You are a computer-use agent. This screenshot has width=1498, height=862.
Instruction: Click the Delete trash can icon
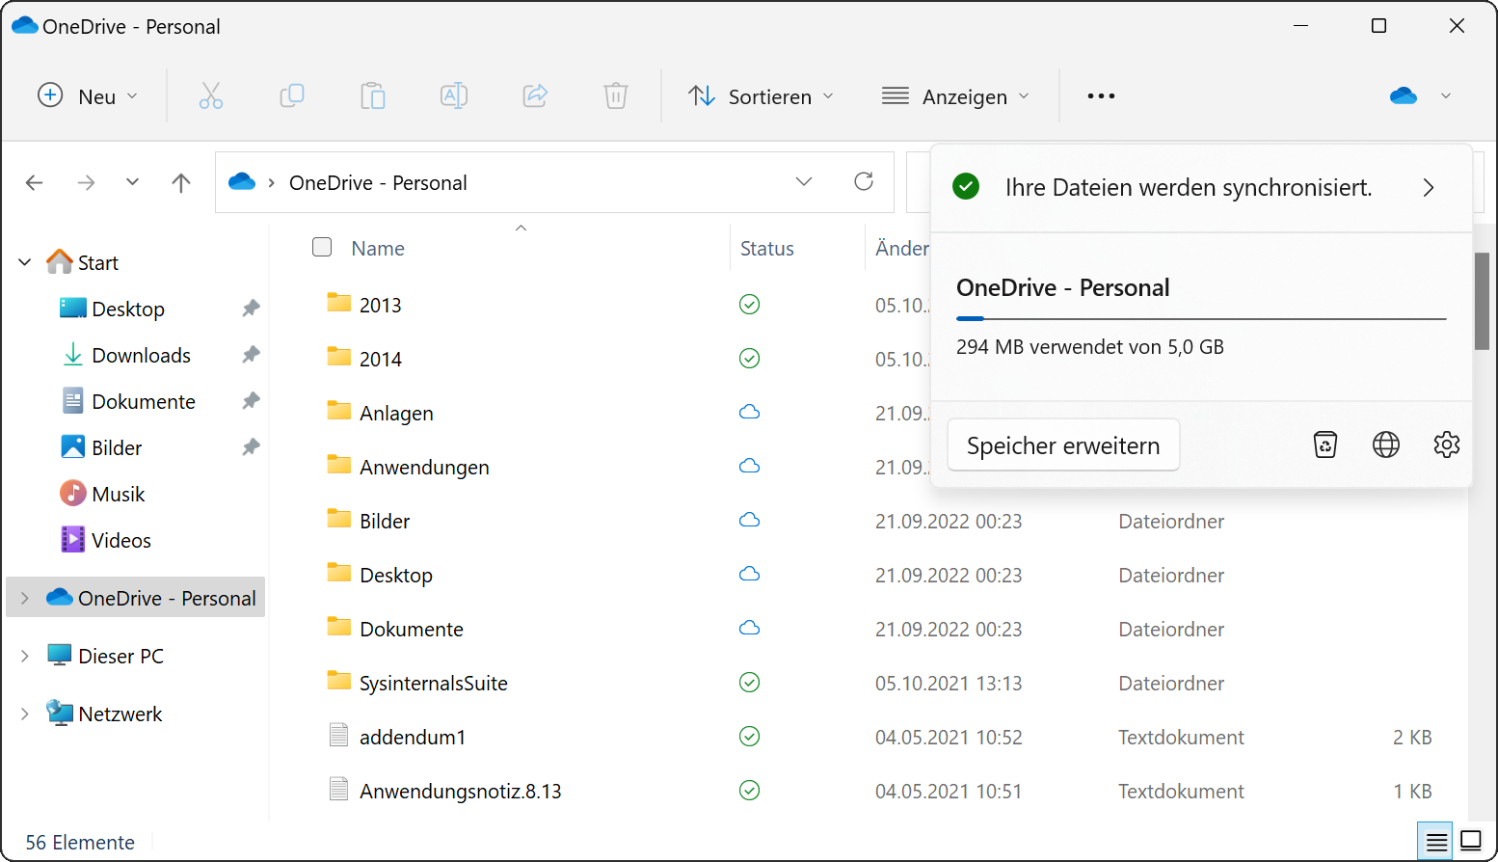tap(615, 96)
